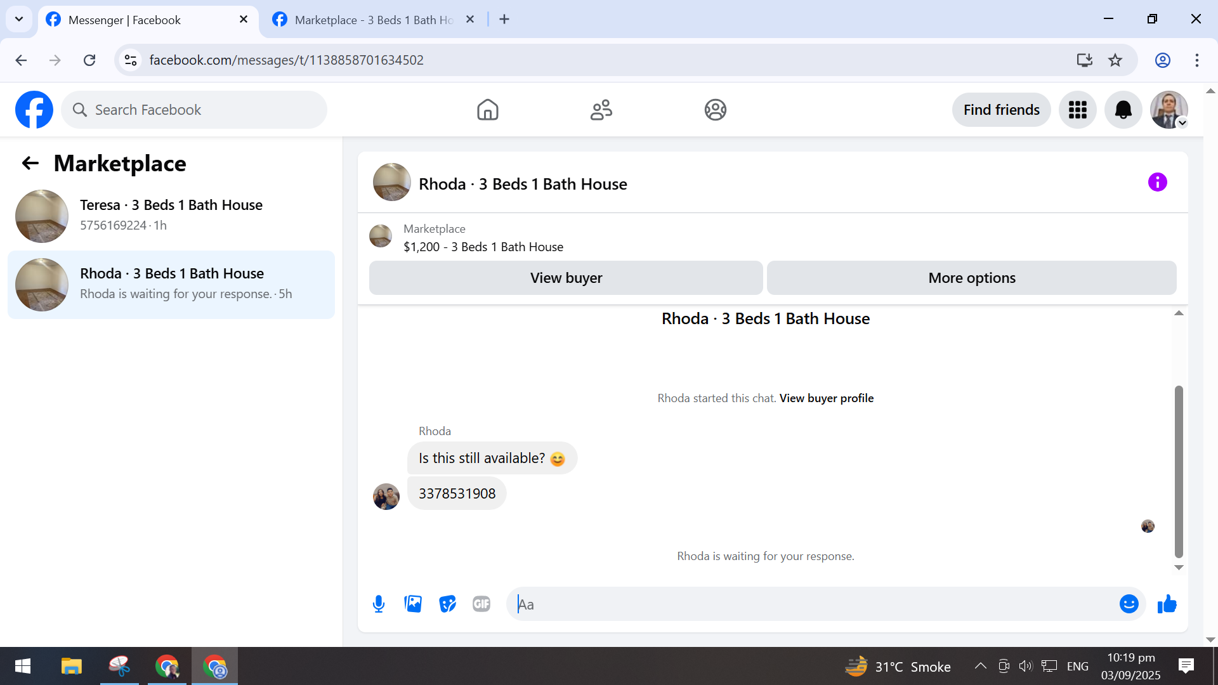Viewport: 1218px width, 685px height.
Task: Open a new browser tab
Action: point(504,20)
